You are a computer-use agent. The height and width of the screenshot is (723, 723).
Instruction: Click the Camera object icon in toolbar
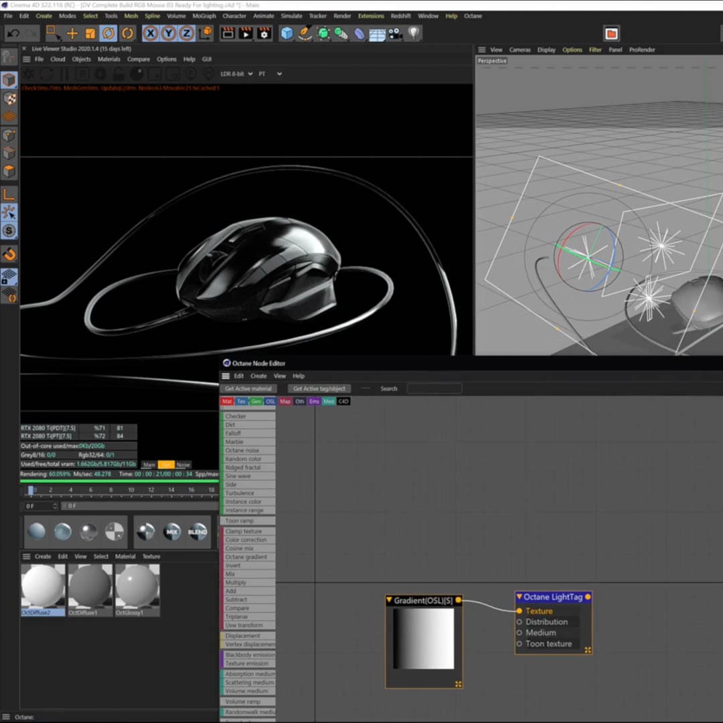[396, 33]
